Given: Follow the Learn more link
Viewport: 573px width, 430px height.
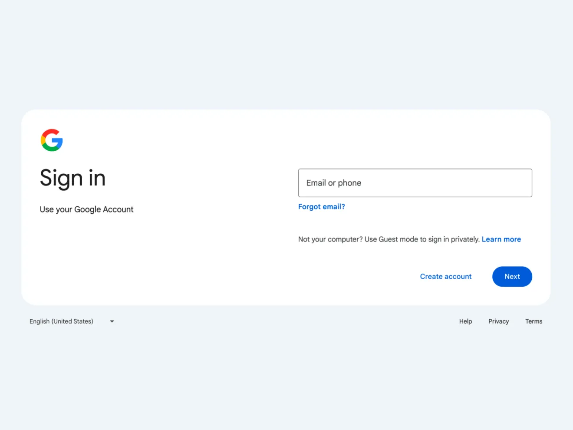Looking at the screenshot, I should coord(501,239).
